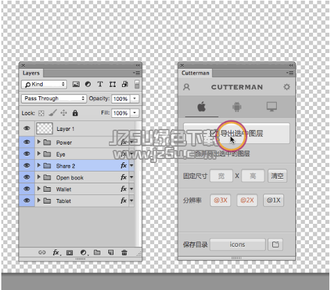Open Cutterman user account icon
330x290 pixels.
point(186,87)
